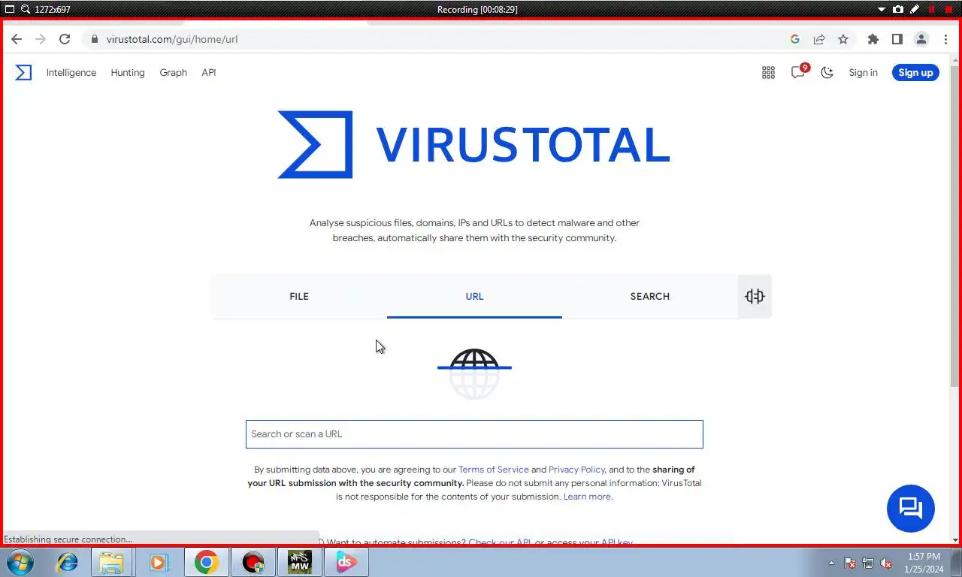Open the API menu item

tap(209, 73)
